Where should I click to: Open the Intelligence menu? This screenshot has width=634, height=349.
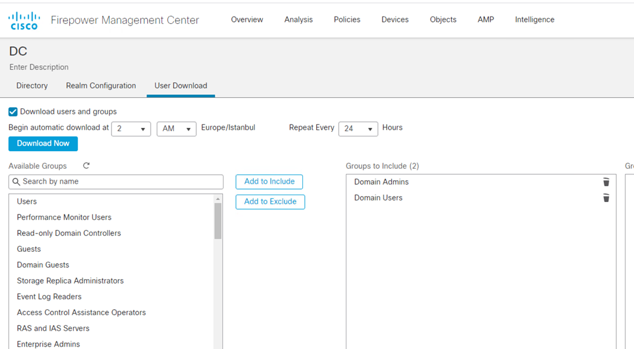(x=534, y=20)
